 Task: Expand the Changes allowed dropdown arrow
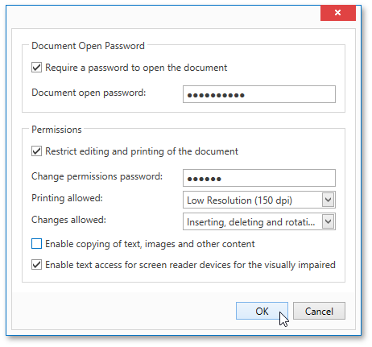(329, 221)
